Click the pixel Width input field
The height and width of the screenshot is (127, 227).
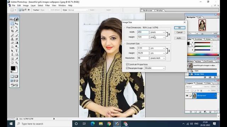(x=143, y=32)
